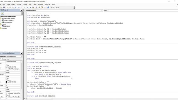The image size is (178, 100).
Task: Click 'Dim IDselect As String' line
Action: 38,66
